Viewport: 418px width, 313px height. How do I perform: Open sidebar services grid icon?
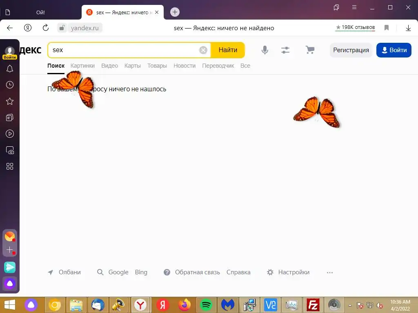click(x=10, y=166)
